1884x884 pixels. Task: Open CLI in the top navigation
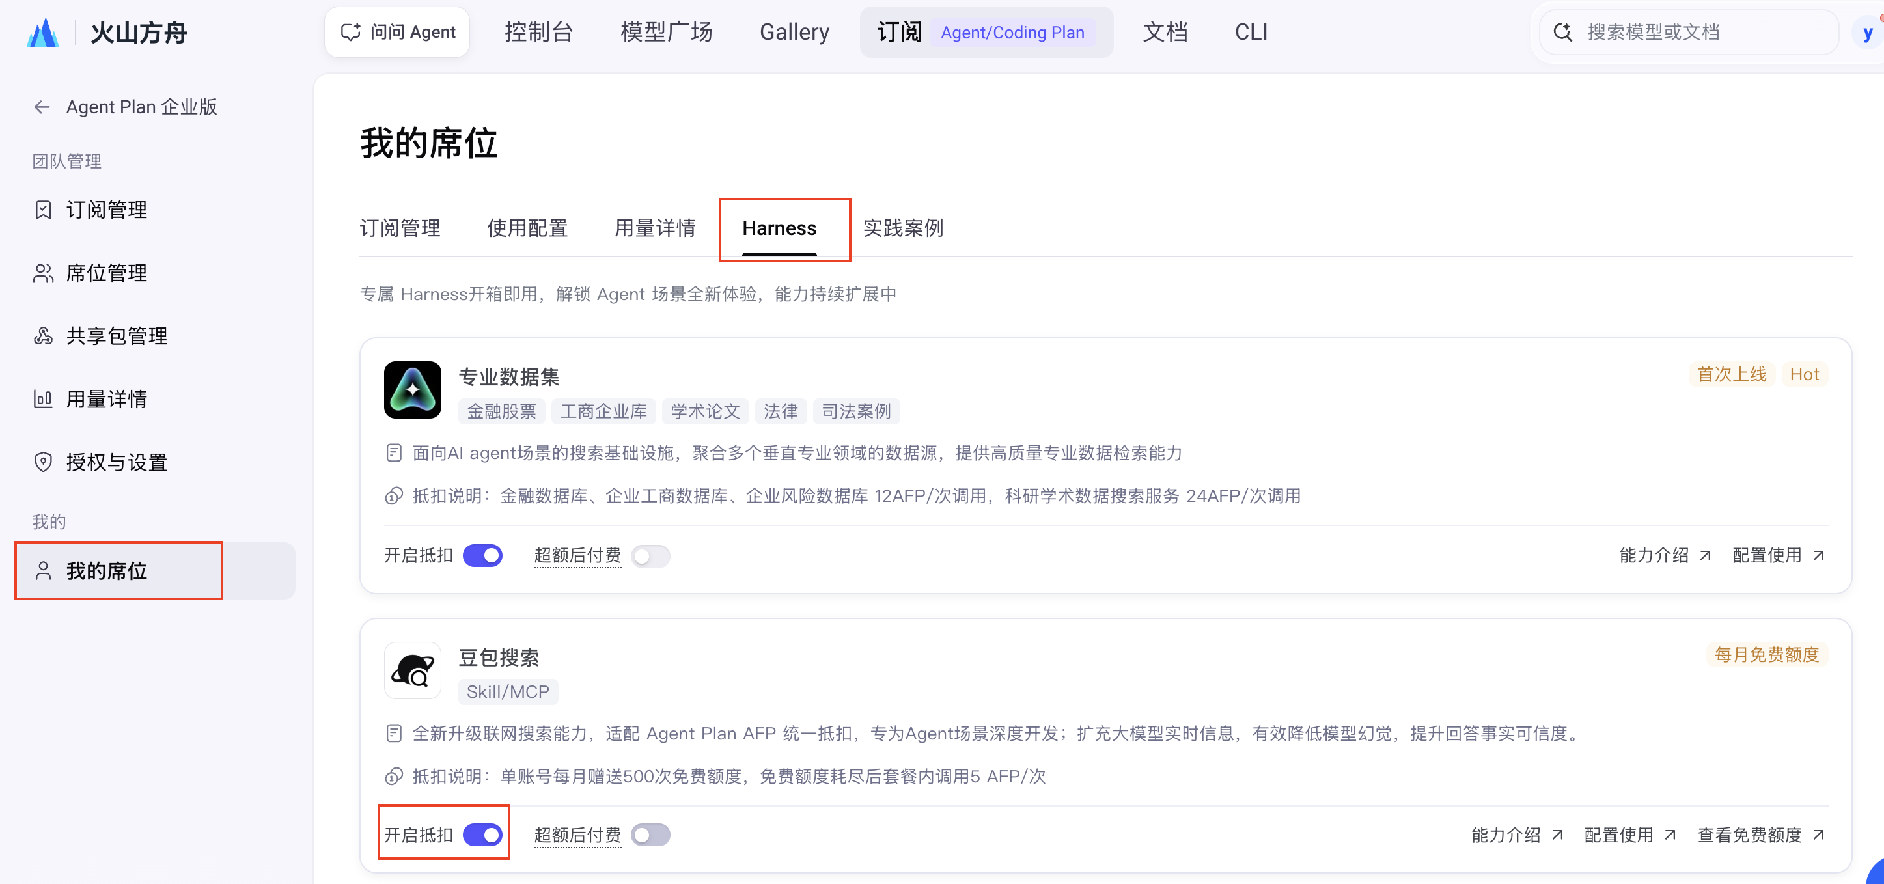click(x=1251, y=32)
